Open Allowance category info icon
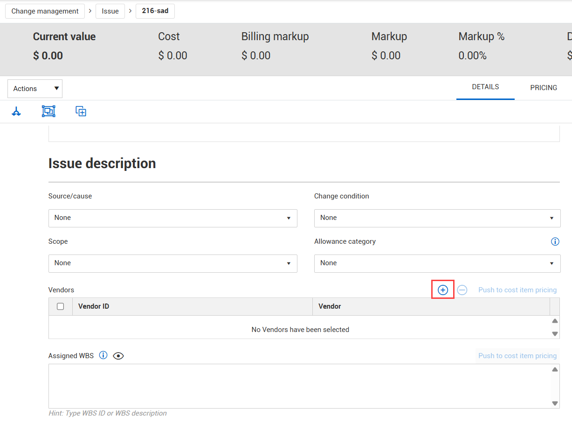Viewport: 572px width, 424px height. coord(555,241)
